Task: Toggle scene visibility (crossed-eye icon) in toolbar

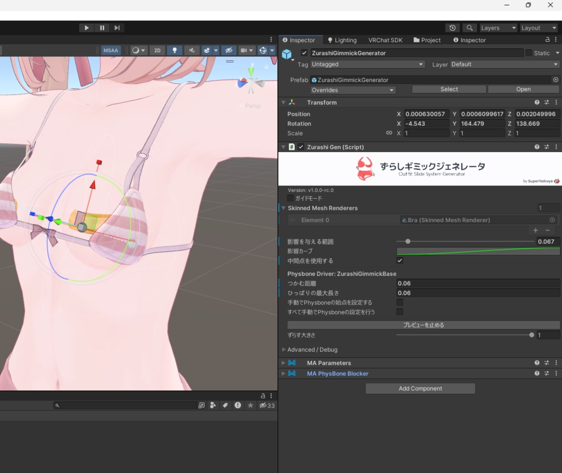Action: pos(229,50)
